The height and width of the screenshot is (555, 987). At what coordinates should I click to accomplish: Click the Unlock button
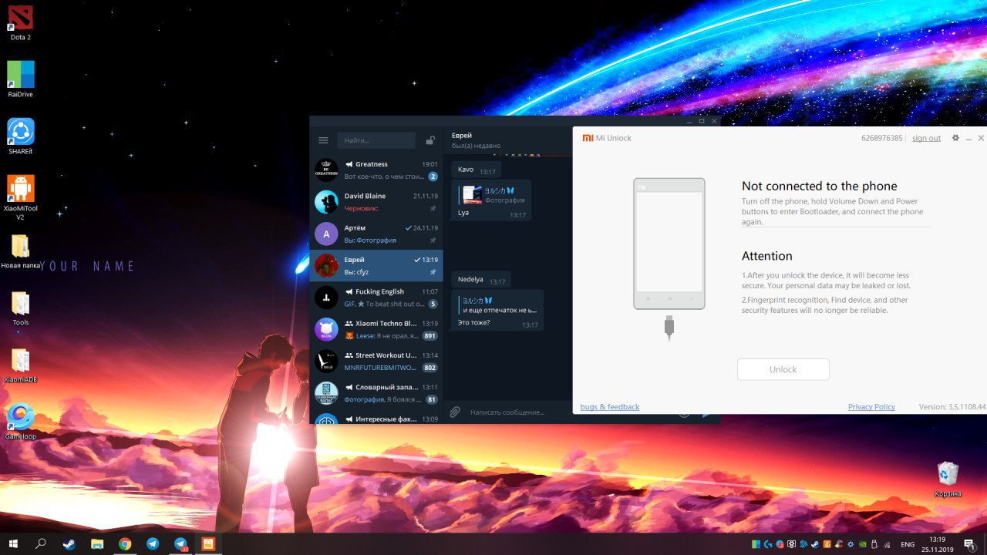(x=783, y=369)
